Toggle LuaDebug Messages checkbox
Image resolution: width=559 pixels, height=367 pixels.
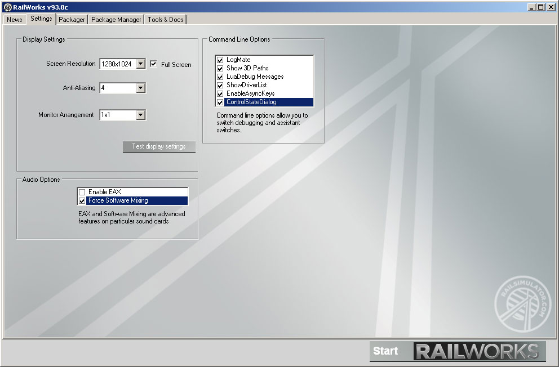tap(220, 77)
